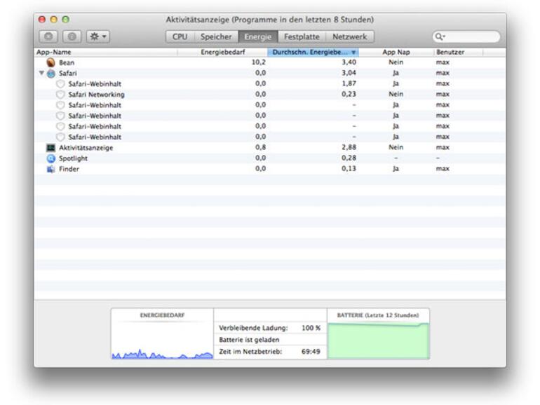Click average energy value 1,87

click(x=349, y=83)
